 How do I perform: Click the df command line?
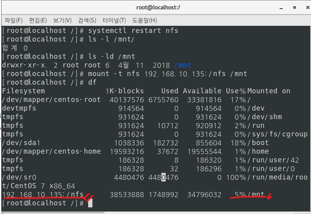(x=49, y=82)
